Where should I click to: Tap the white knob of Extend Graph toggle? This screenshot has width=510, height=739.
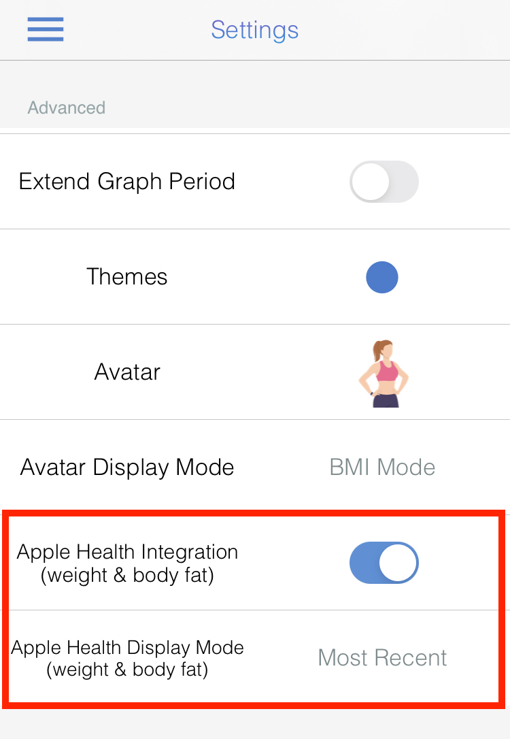tap(370, 182)
